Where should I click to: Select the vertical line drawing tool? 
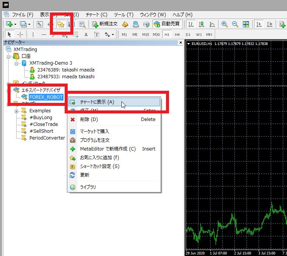(x=33, y=34)
